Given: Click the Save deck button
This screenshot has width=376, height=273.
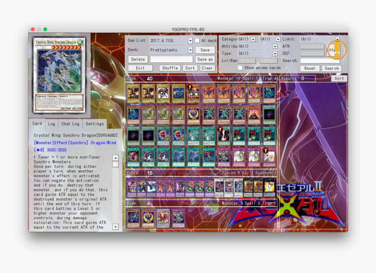Looking at the screenshot, I should click(205, 50).
